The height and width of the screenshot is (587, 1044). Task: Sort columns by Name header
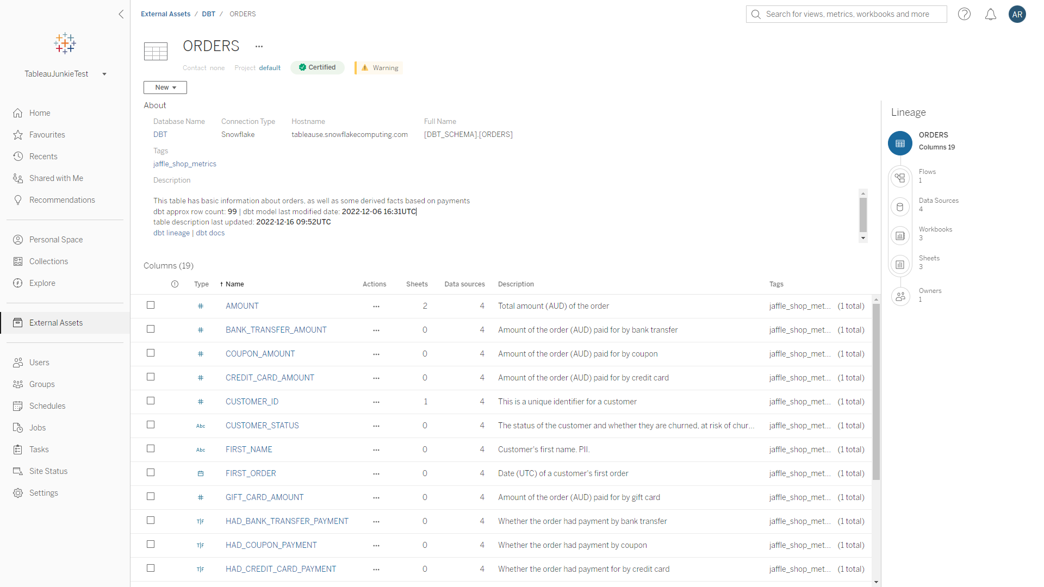click(x=234, y=284)
